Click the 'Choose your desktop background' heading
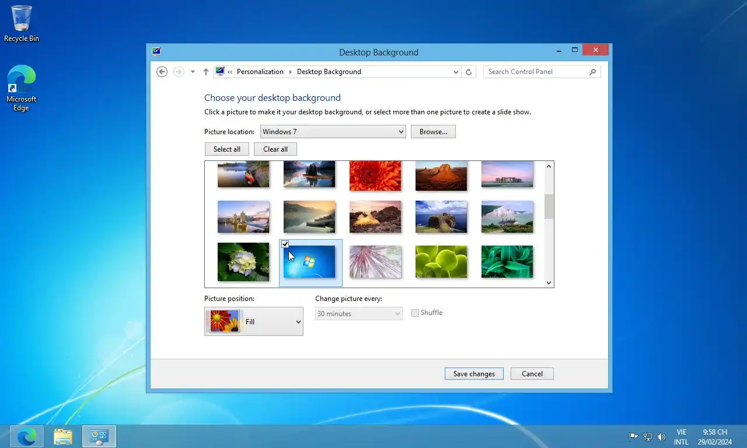 (x=273, y=98)
